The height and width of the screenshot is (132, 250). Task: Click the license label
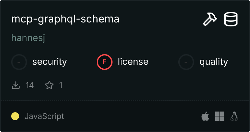point(133,62)
